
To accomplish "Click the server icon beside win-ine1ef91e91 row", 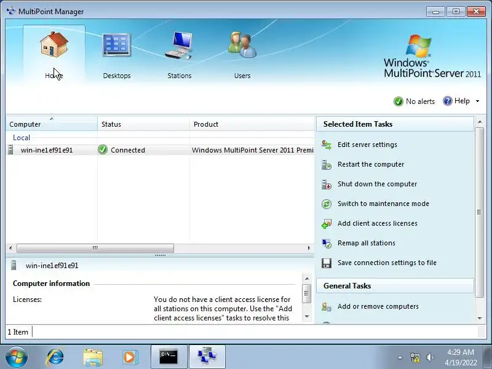I will (x=10, y=149).
